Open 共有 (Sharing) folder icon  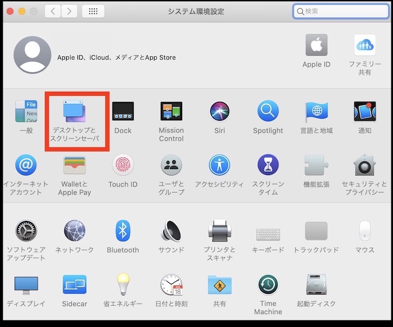(219, 285)
